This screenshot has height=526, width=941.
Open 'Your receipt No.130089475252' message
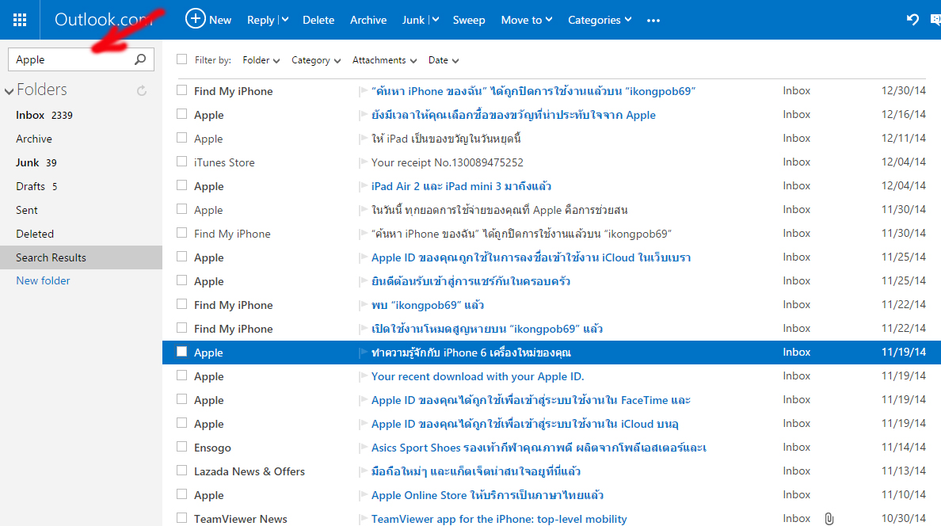point(447,162)
